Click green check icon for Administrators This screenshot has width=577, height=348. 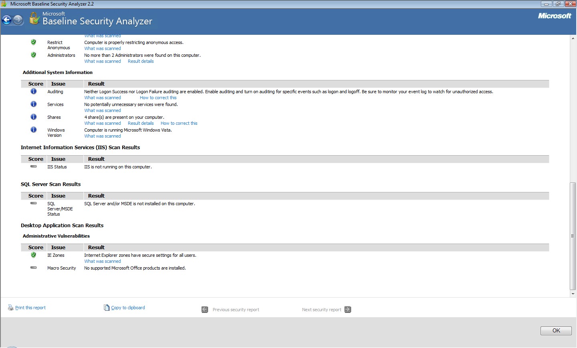click(x=34, y=55)
